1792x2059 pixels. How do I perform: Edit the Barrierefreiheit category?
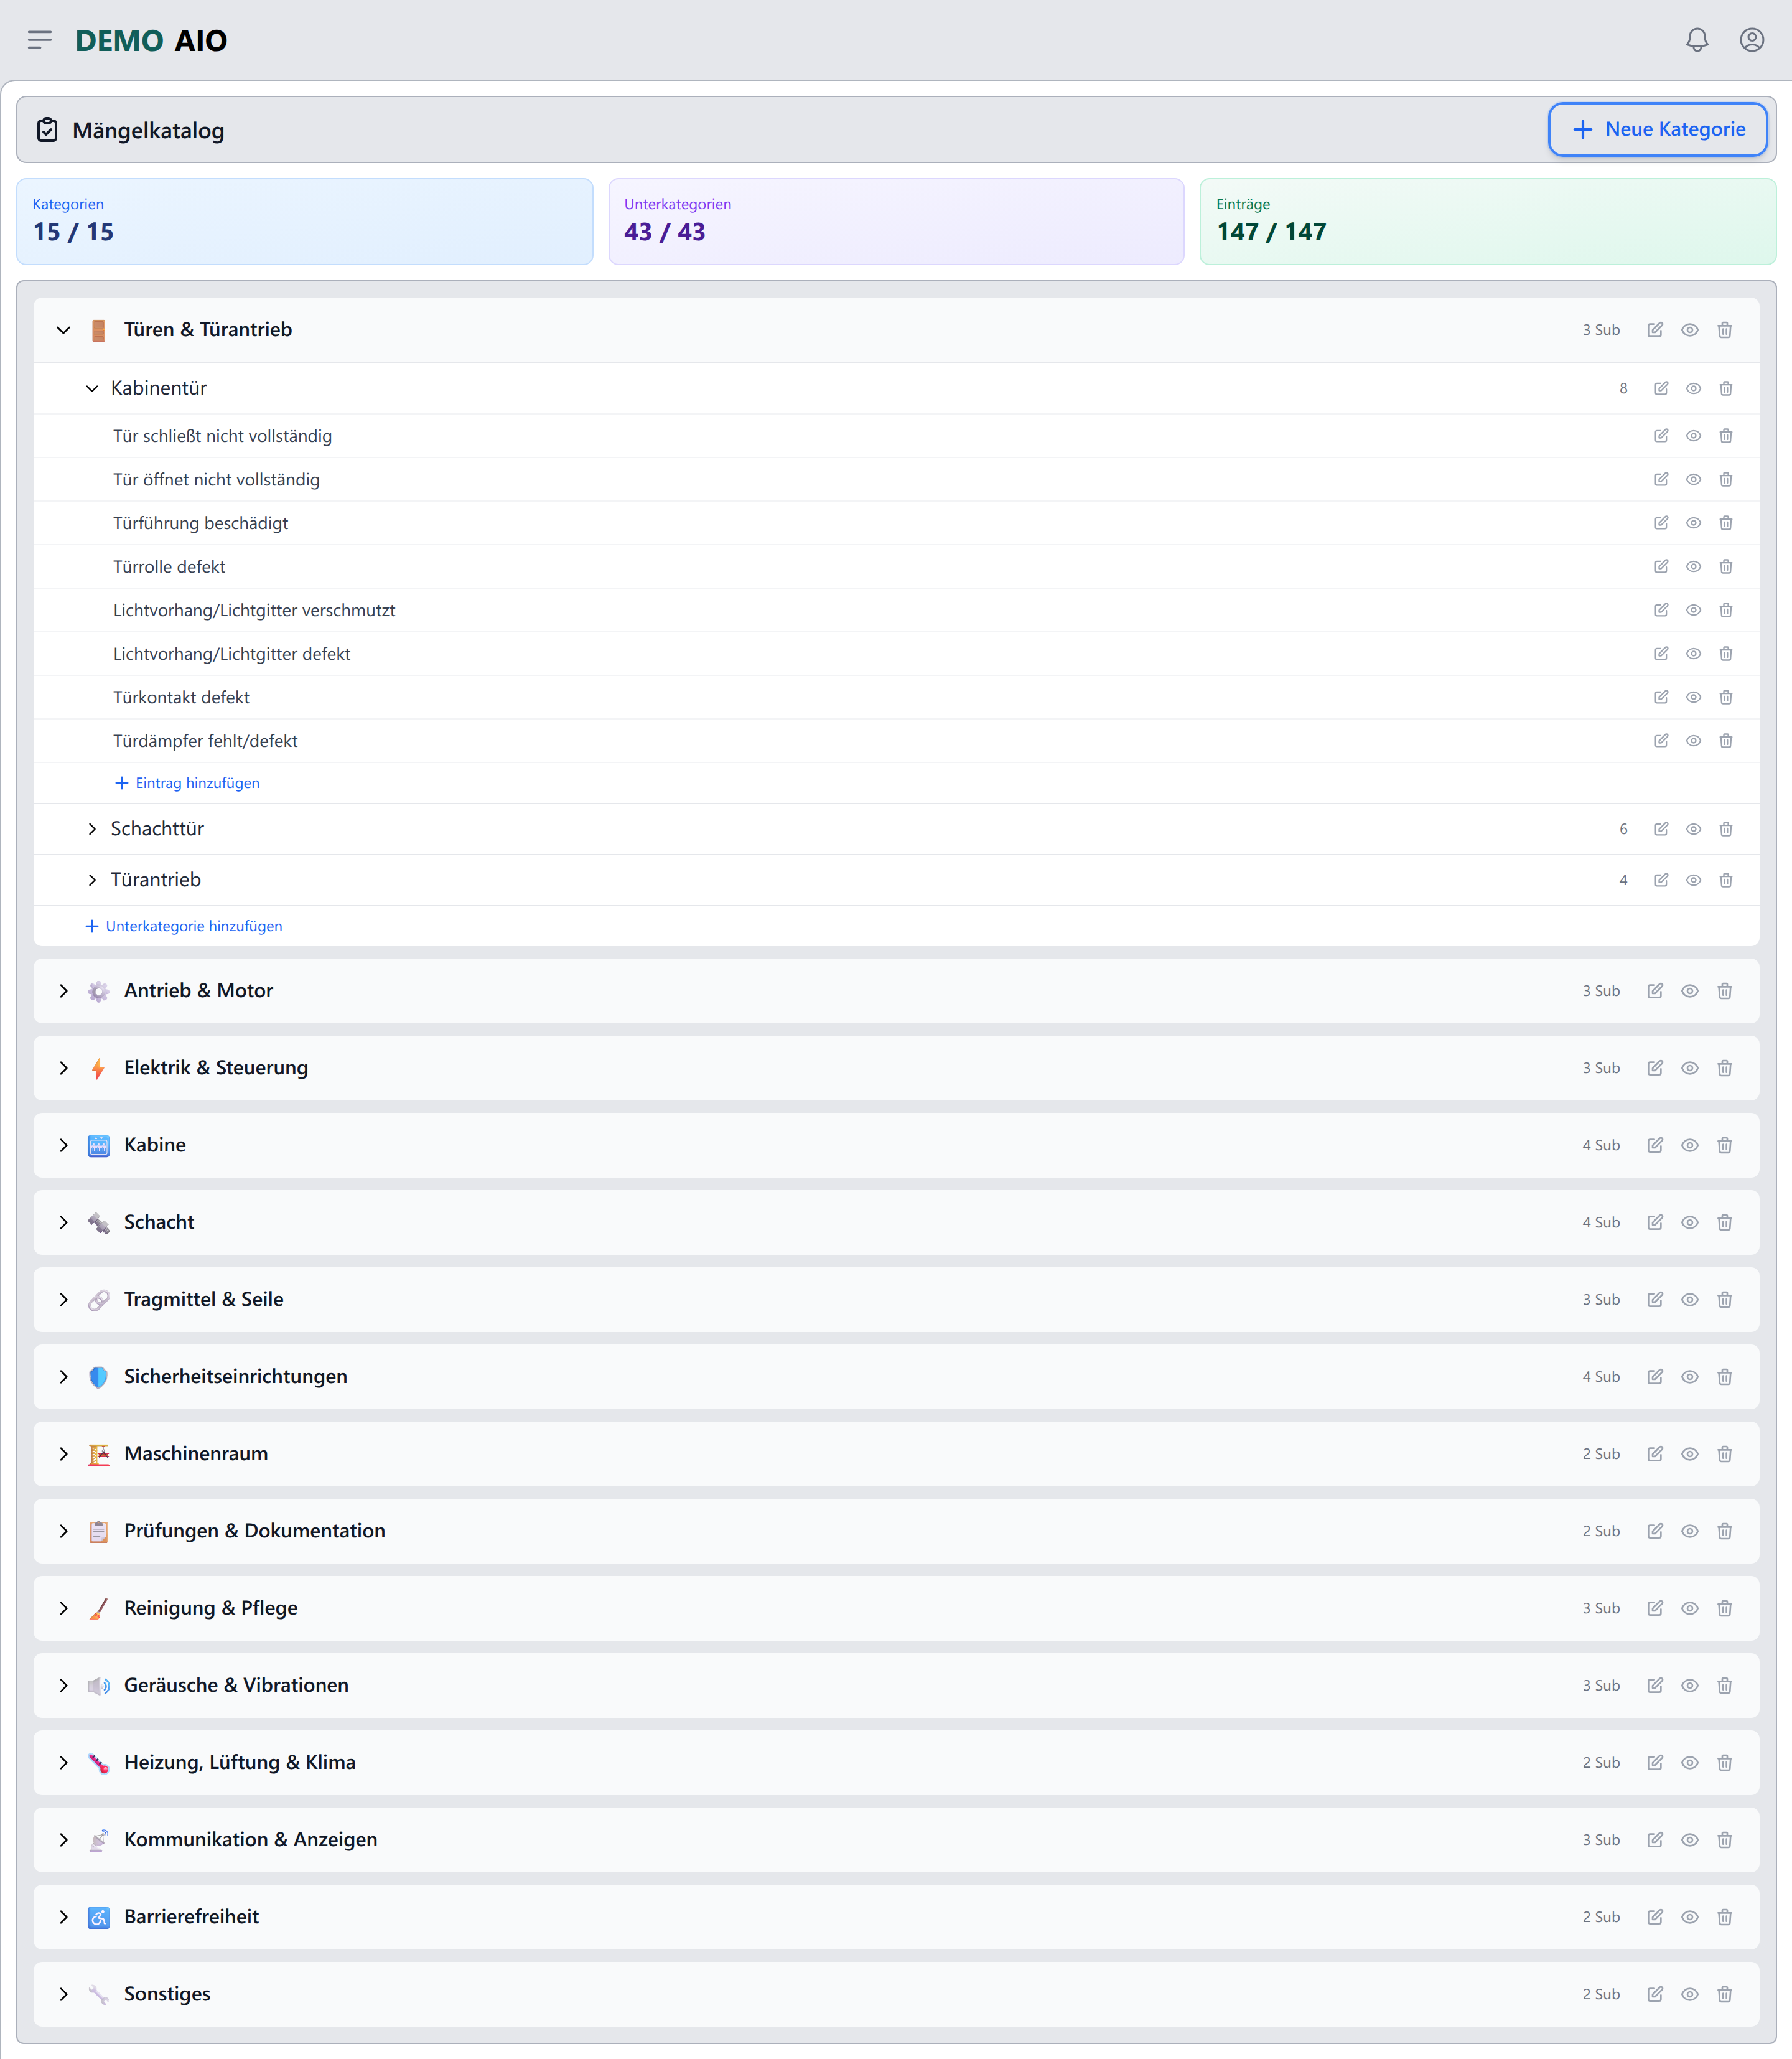coord(1655,1917)
